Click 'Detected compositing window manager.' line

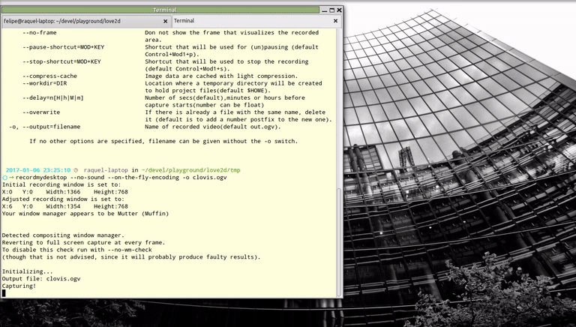click(63, 235)
